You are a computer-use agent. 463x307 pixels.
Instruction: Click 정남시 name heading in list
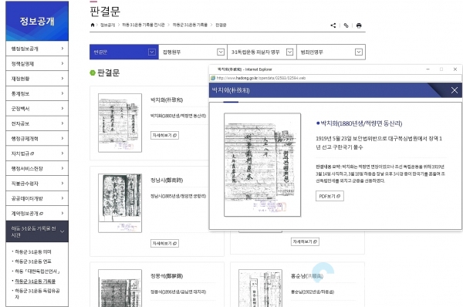(167, 180)
